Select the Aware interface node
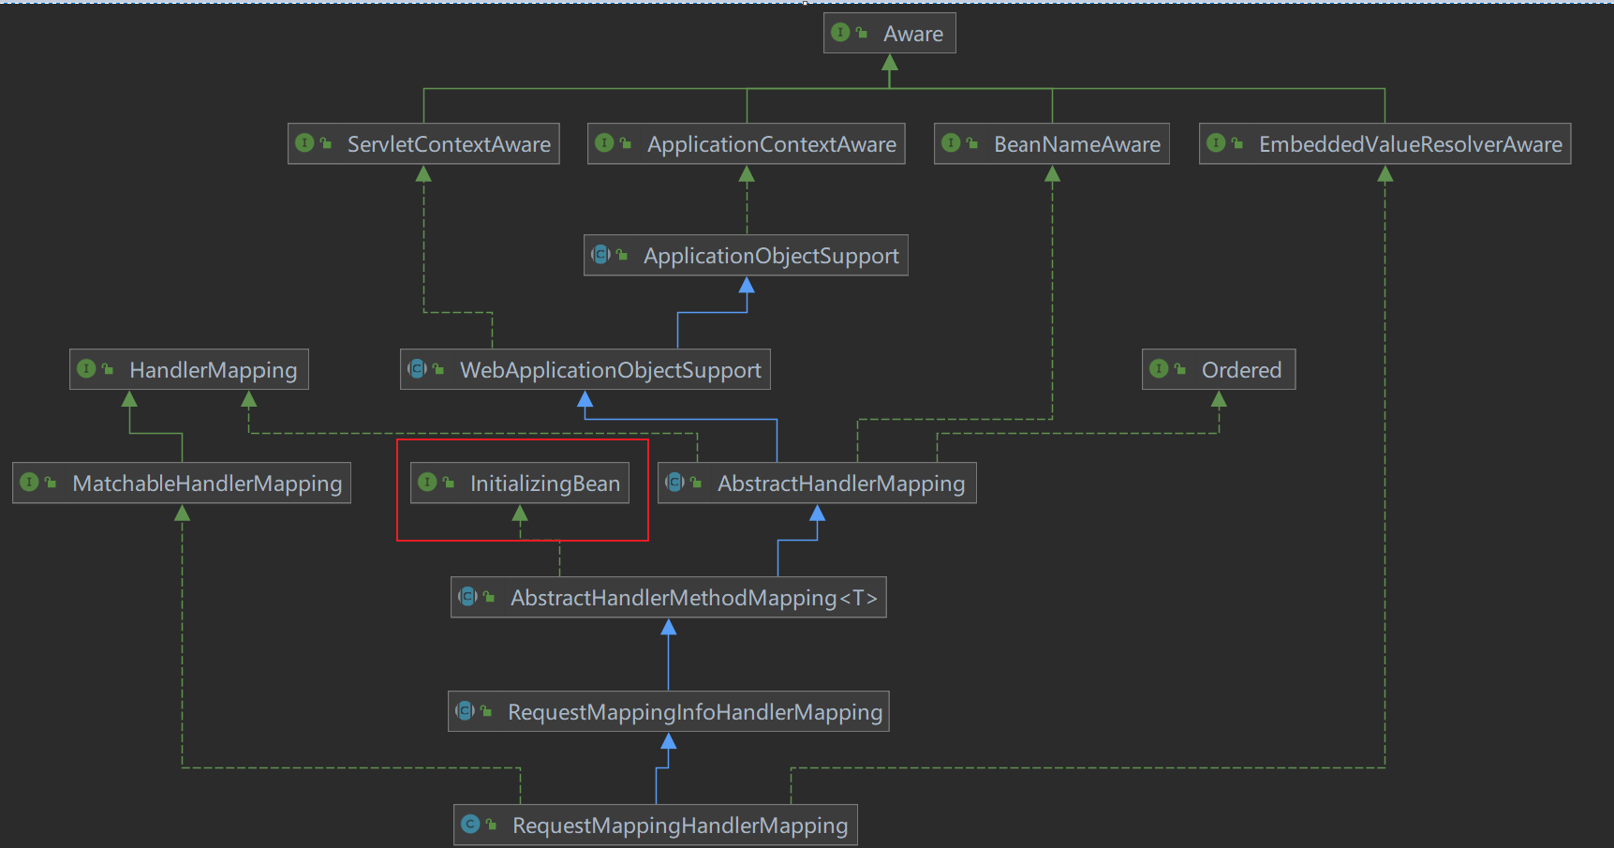 (889, 34)
